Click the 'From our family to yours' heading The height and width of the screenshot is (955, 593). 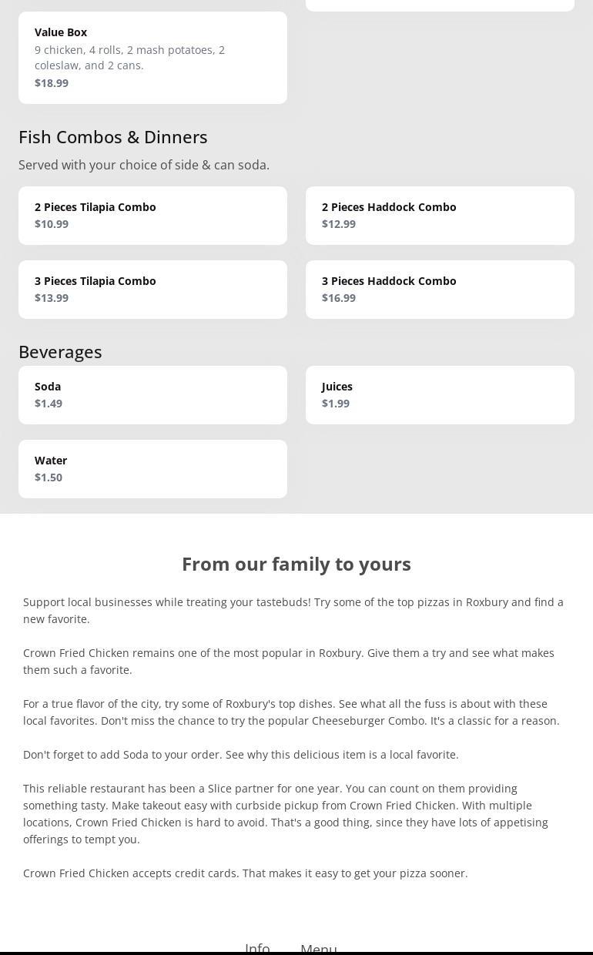click(x=296, y=564)
